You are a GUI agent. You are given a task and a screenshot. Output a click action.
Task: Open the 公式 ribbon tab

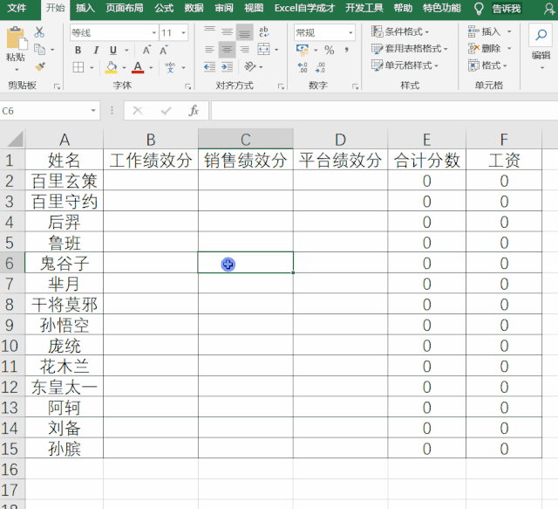pos(164,8)
